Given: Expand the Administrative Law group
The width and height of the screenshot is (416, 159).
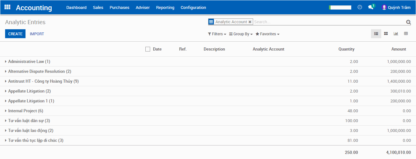Looking at the screenshot, I should point(29,61).
